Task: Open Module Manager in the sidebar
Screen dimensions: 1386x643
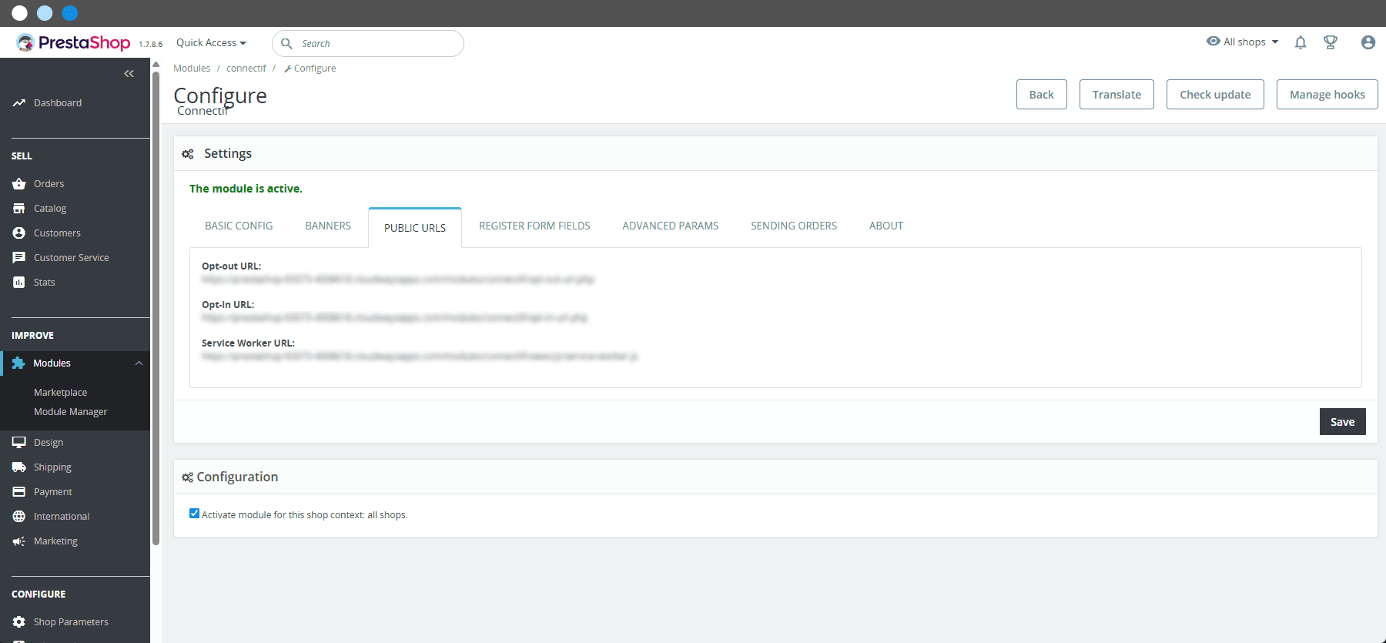Action: 71,412
